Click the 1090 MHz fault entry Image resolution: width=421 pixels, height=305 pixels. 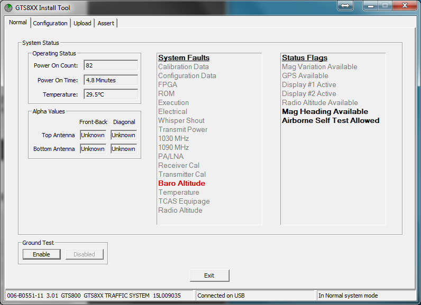click(x=173, y=148)
